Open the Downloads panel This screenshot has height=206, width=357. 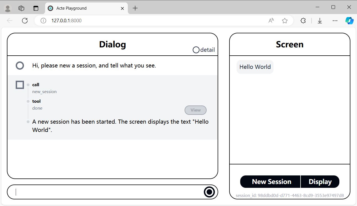point(320,20)
